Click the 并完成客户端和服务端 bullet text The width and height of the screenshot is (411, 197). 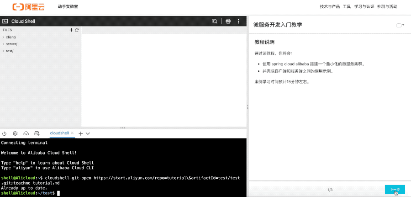coord(298,71)
